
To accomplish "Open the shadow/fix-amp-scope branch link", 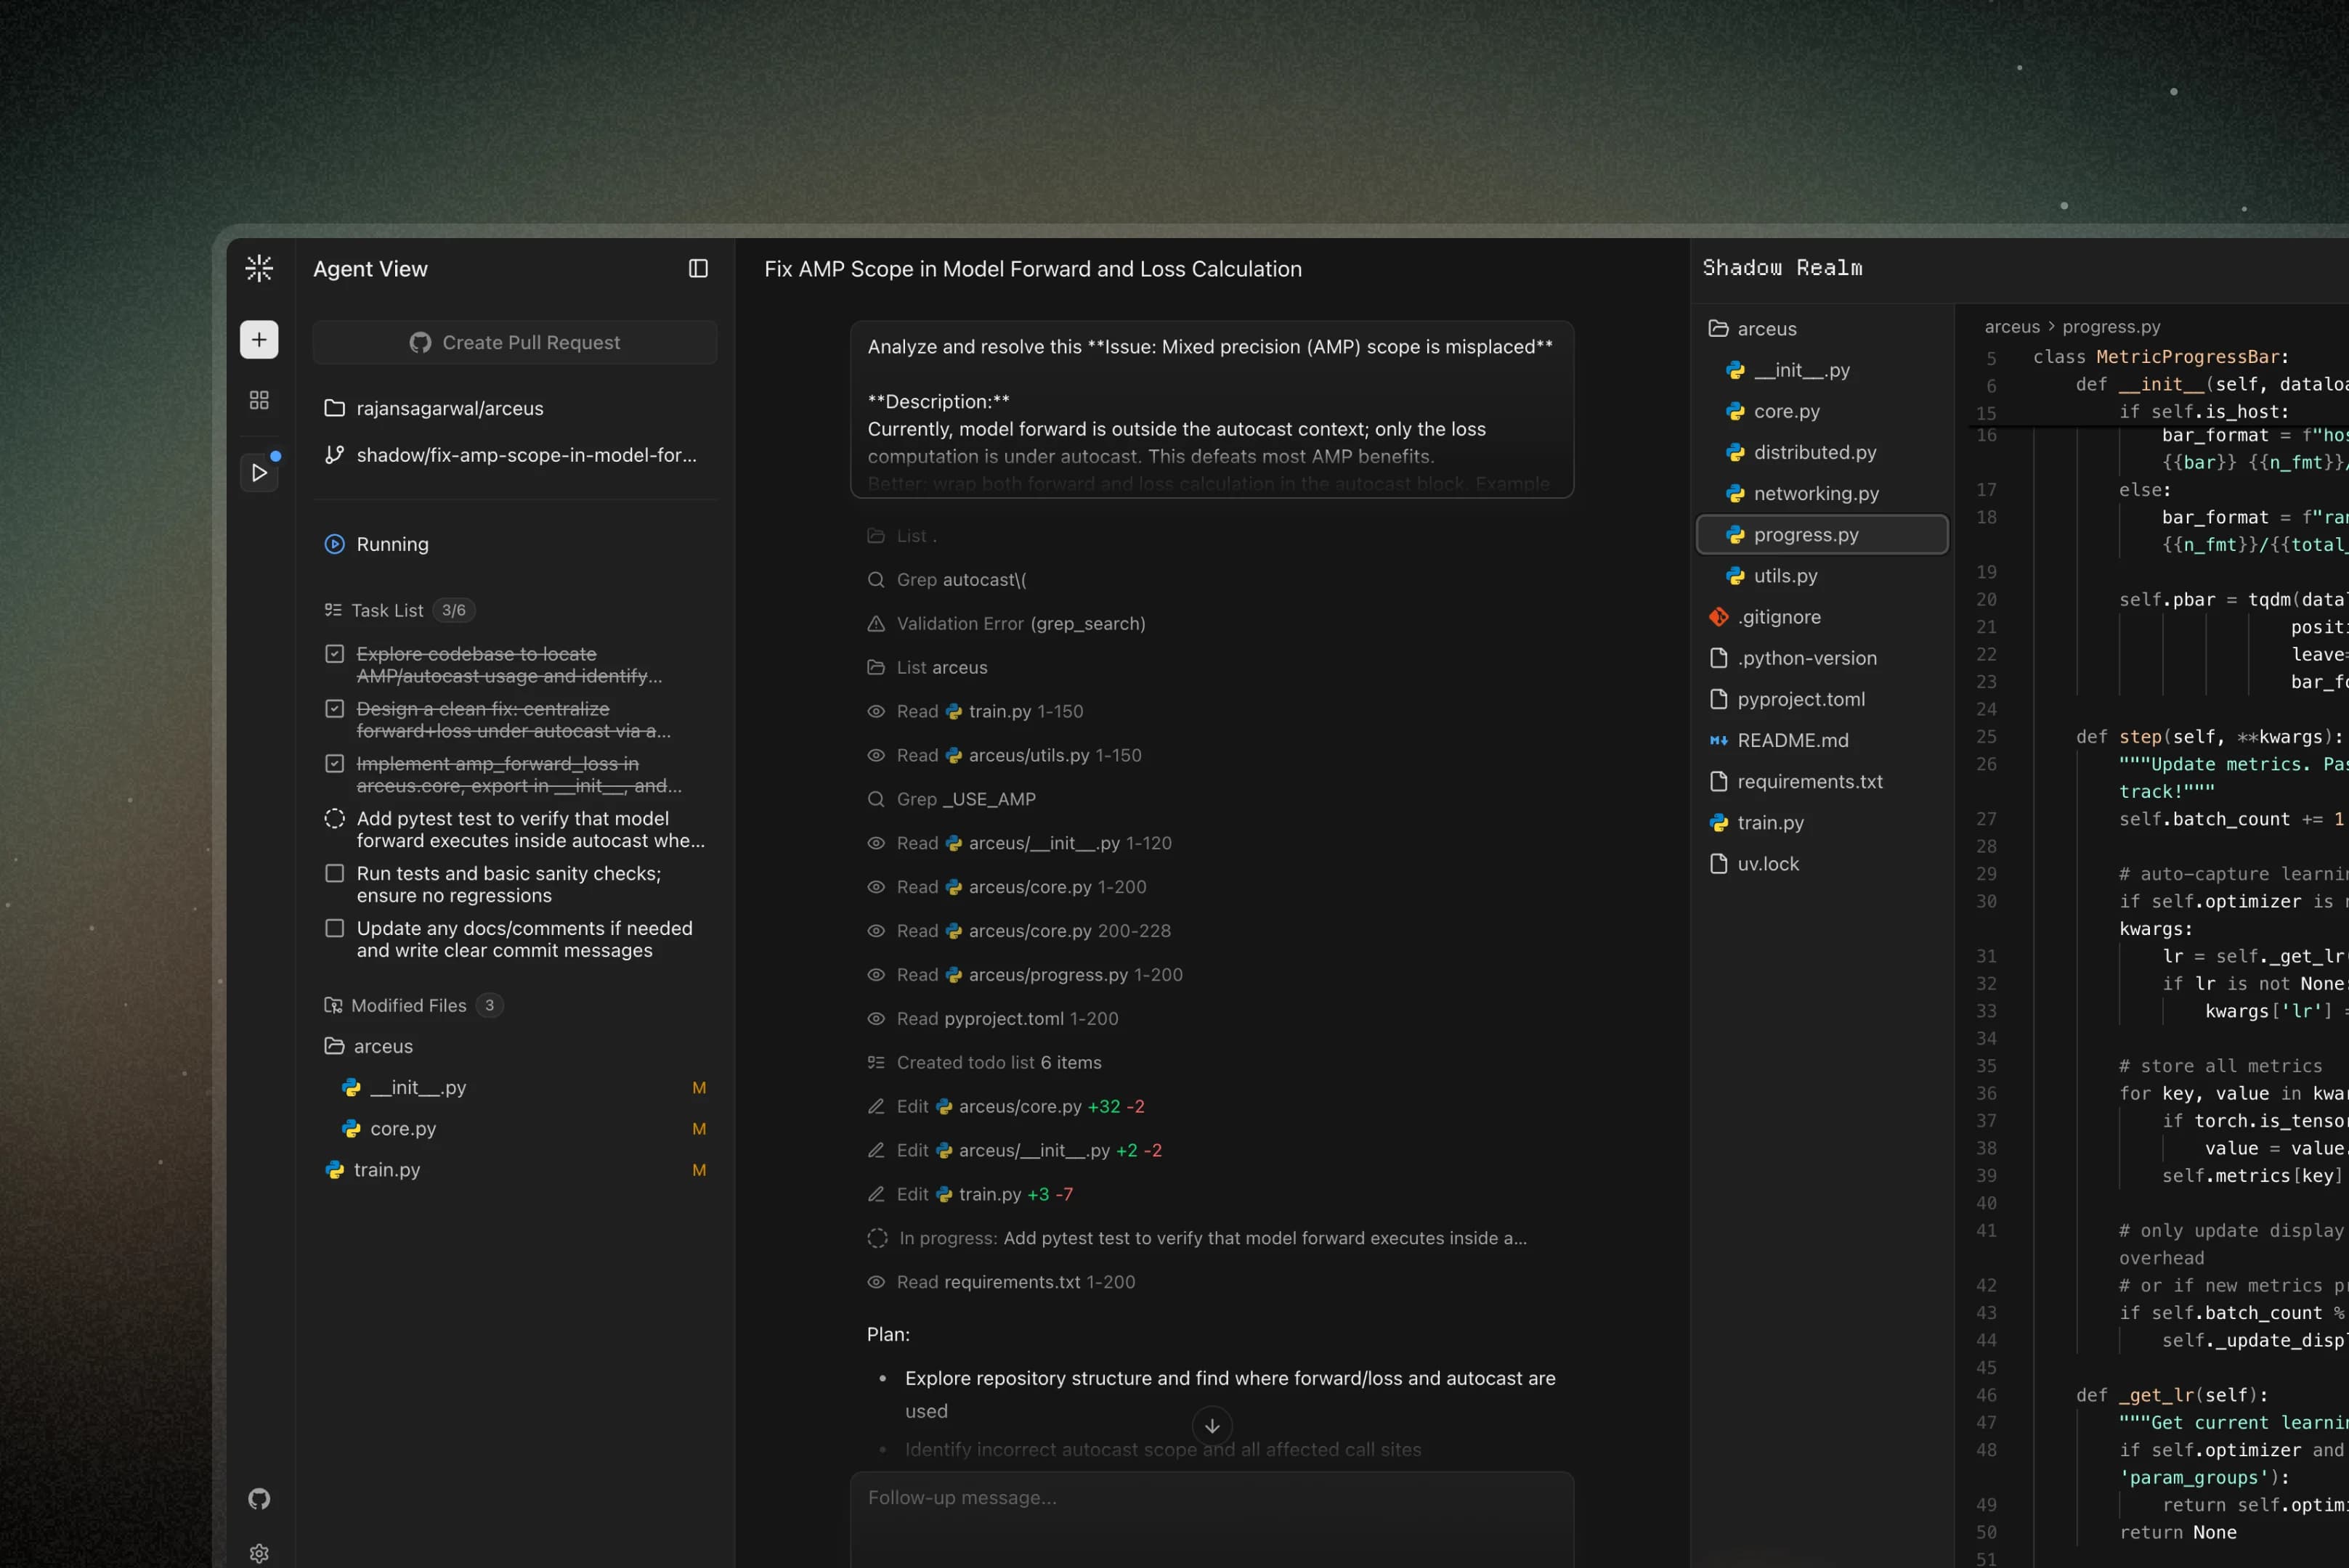I will 526,455.
